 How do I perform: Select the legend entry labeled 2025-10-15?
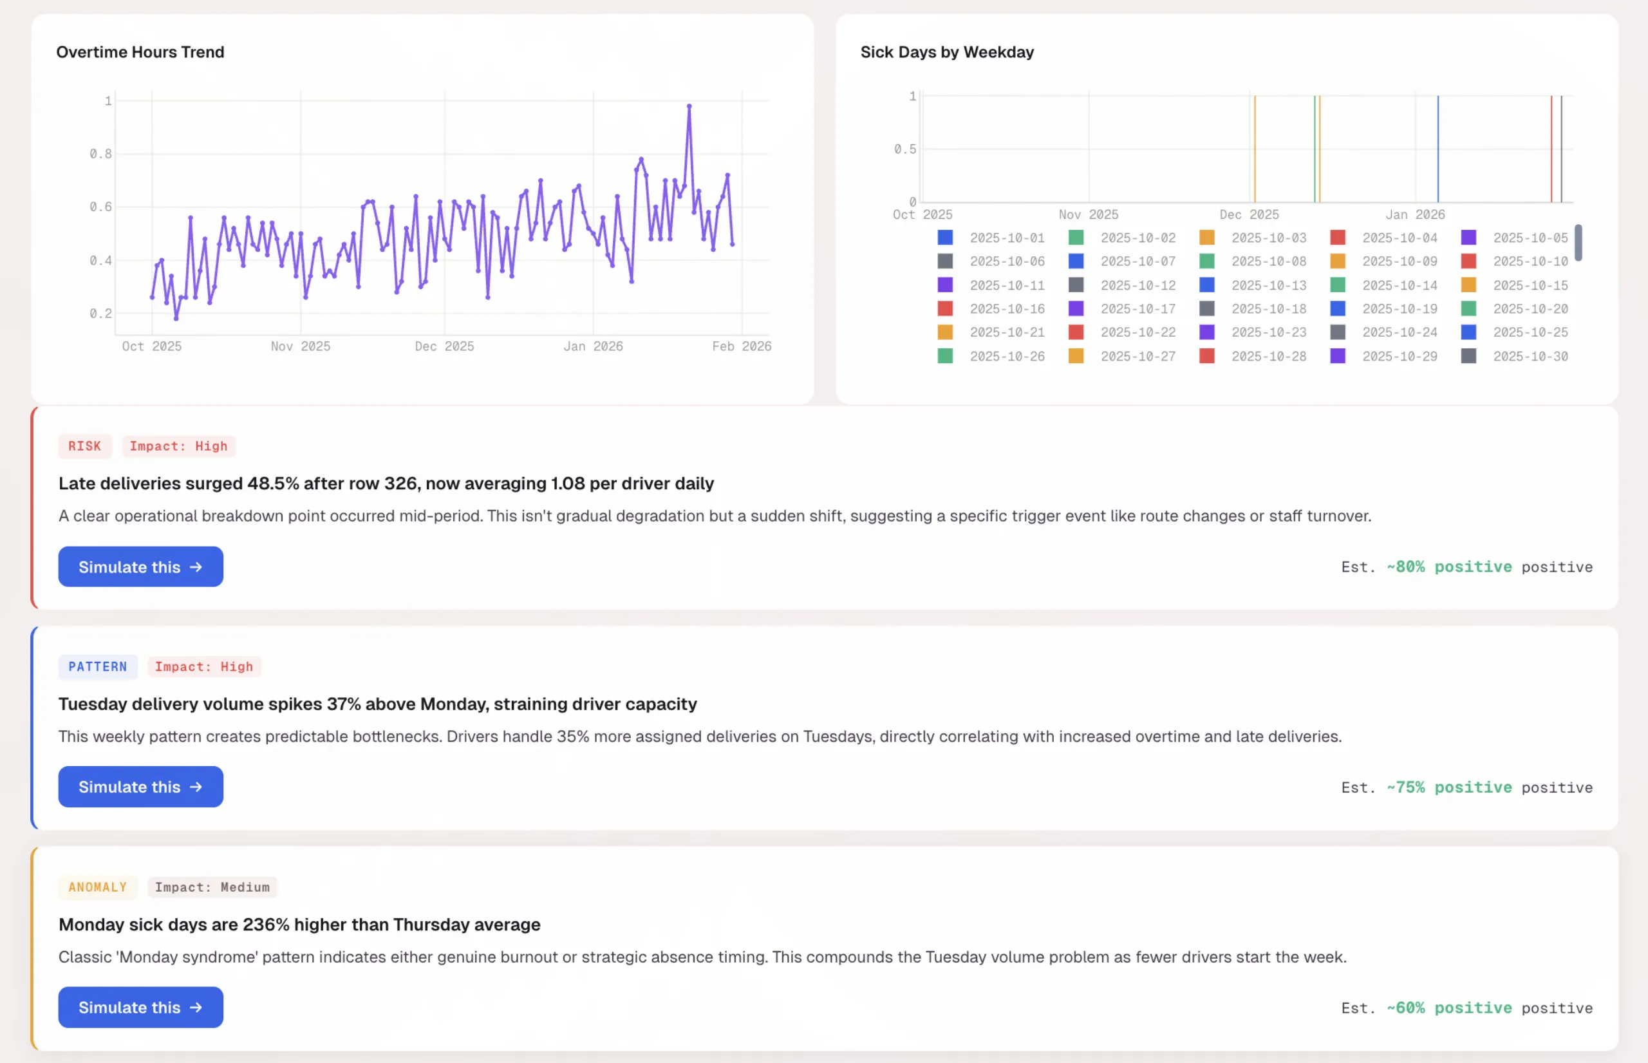[x=1531, y=285]
